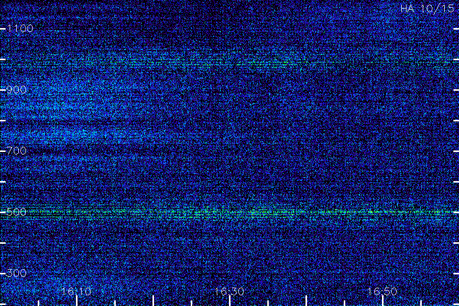Click the 900 frequency axis label
This screenshot has width=459, height=306.
tap(16, 90)
